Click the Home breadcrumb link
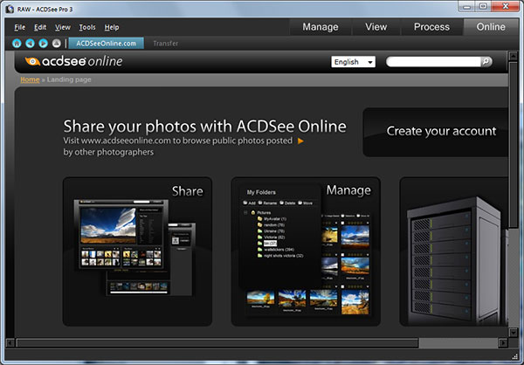 pos(30,79)
